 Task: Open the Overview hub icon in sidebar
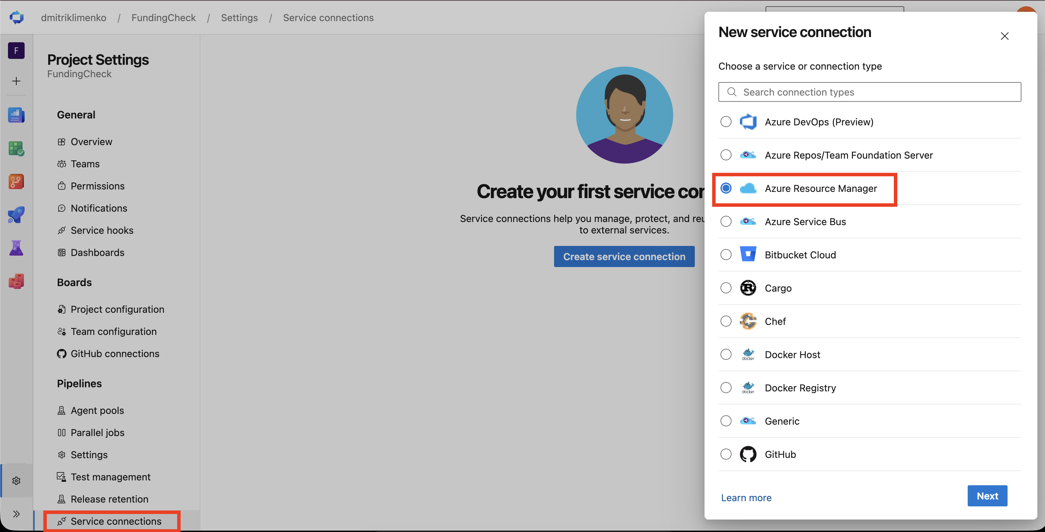coord(16,115)
